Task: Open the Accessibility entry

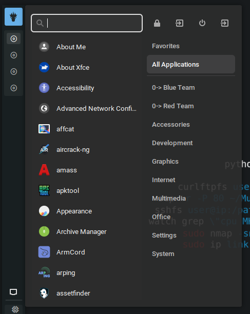Action: [x=87, y=88]
